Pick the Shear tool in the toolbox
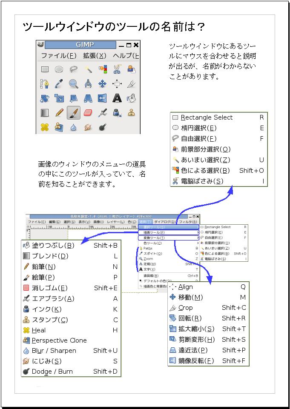290x409 pixels. point(74,98)
